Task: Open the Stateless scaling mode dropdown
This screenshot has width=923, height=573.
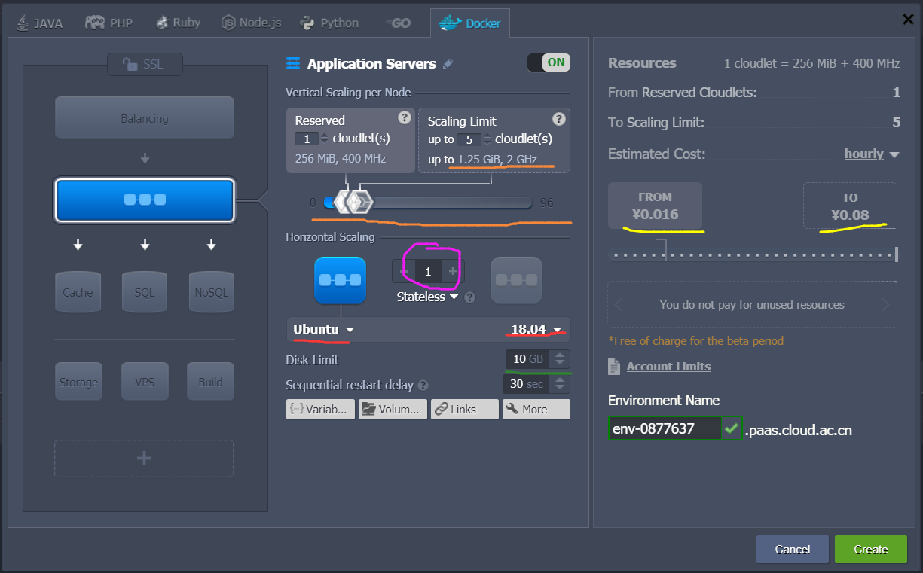Action: pyautogui.click(x=427, y=297)
